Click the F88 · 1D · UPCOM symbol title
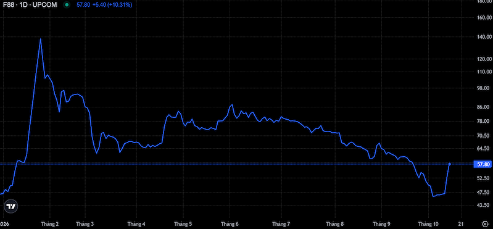 [x=30, y=5]
